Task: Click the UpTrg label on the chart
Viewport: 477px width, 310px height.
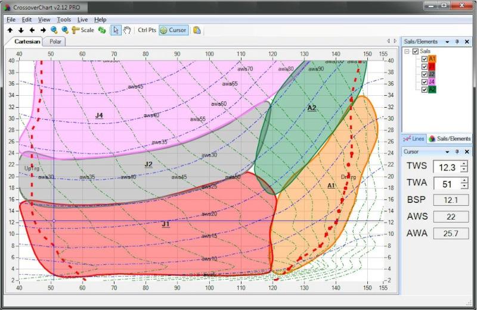Action: coord(32,168)
